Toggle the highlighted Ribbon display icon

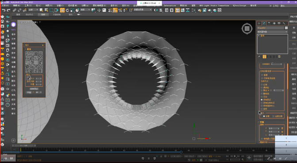177,10
